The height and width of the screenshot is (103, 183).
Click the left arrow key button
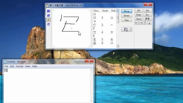137,23
